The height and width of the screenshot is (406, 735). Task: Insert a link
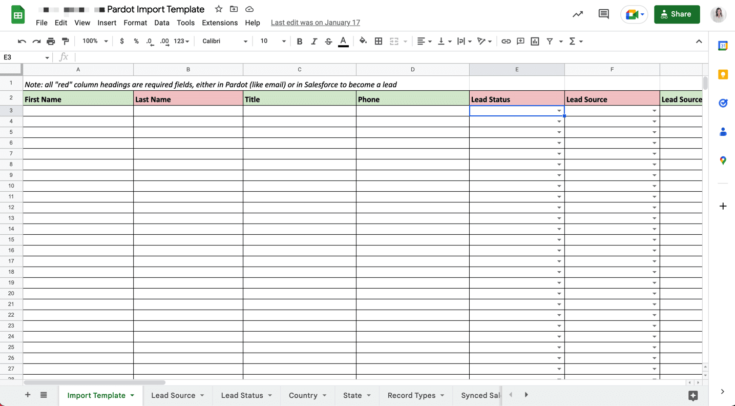pyautogui.click(x=506, y=41)
